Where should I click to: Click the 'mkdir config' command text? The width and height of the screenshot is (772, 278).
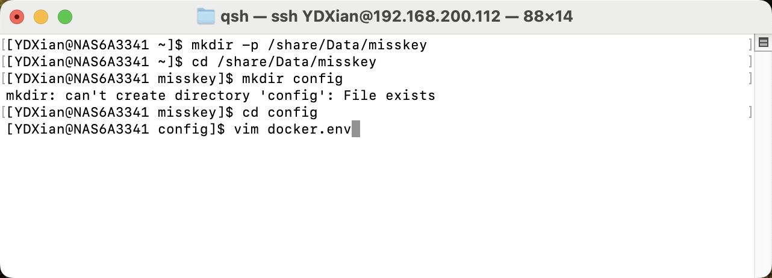click(292, 78)
